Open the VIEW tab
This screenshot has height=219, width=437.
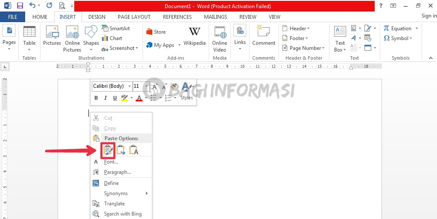[274, 17]
